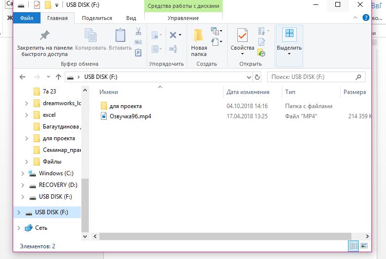Open Свойства (Properties) checkmark icon
The image size is (386, 259).
coord(242,35)
